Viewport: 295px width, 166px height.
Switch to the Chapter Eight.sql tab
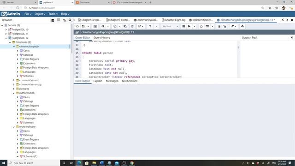pyautogui.click(x=173, y=20)
